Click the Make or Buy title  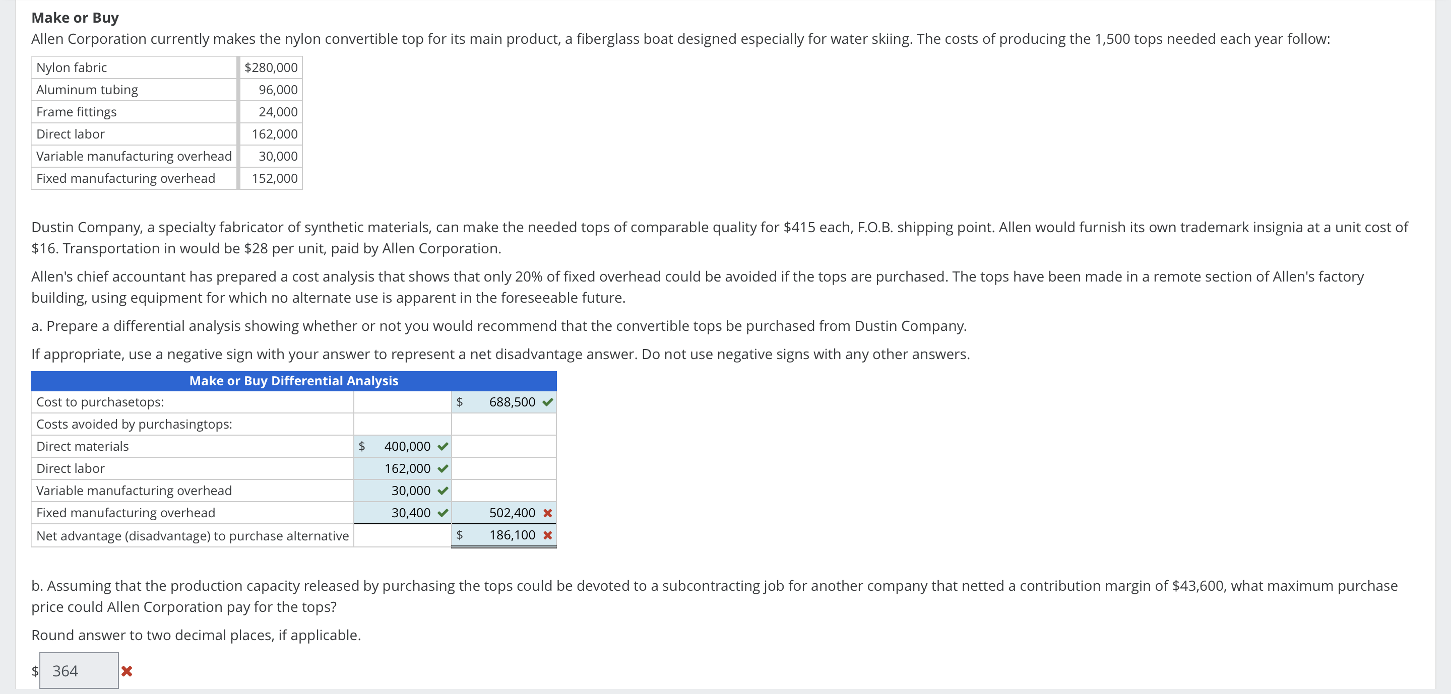[x=75, y=18]
